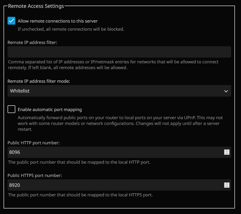The image size is (241, 214).
Task: Uncheck the Allow remote connections checkbox
Action: click(x=12, y=21)
